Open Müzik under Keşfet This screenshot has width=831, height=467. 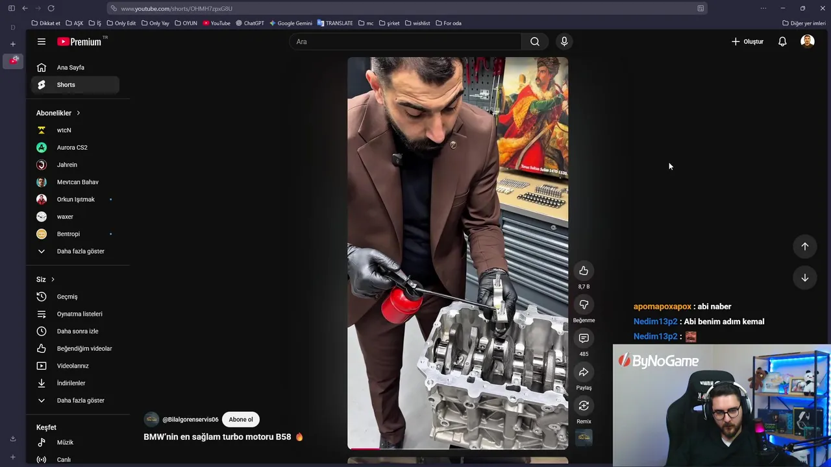(x=75, y=442)
